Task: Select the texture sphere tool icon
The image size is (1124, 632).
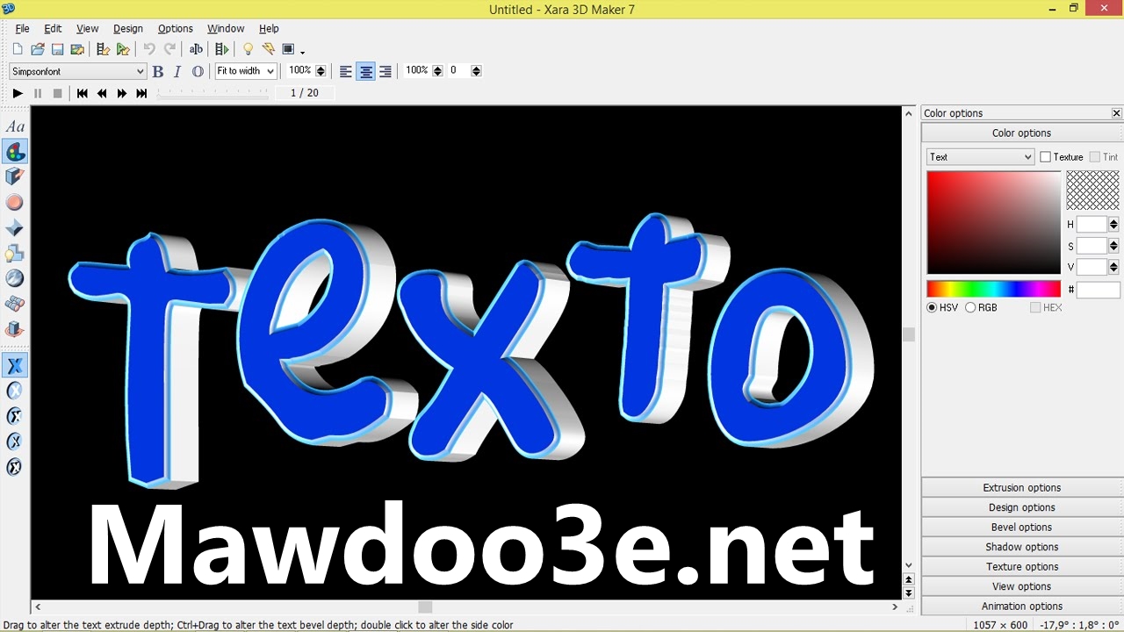Action: tap(15, 278)
